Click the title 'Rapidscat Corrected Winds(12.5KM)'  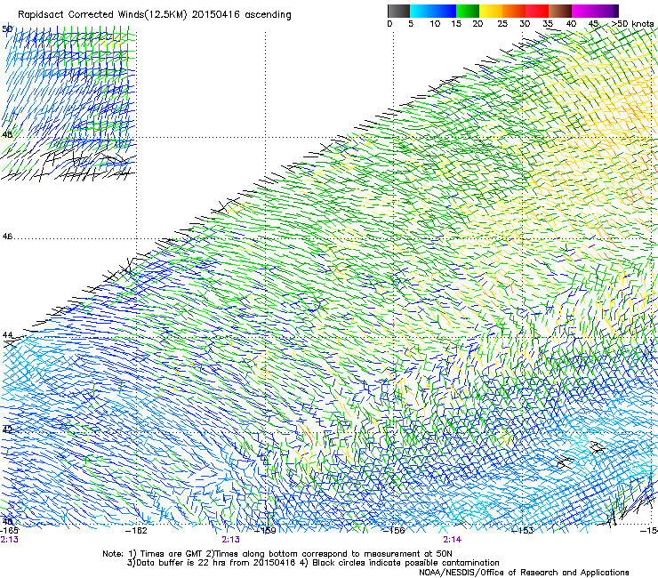pos(102,15)
